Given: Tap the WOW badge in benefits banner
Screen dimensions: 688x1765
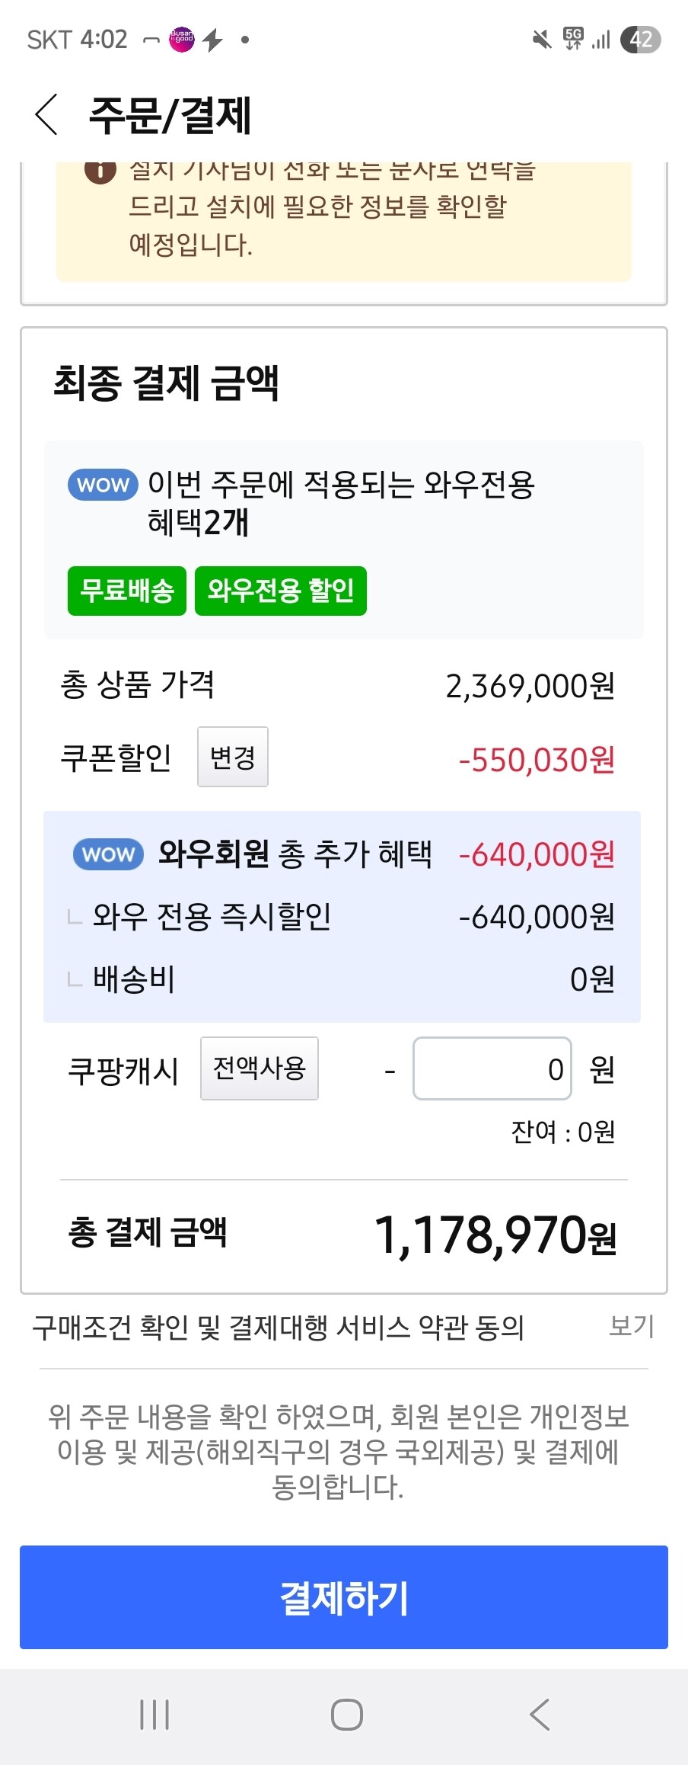Looking at the screenshot, I should [x=103, y=485].
